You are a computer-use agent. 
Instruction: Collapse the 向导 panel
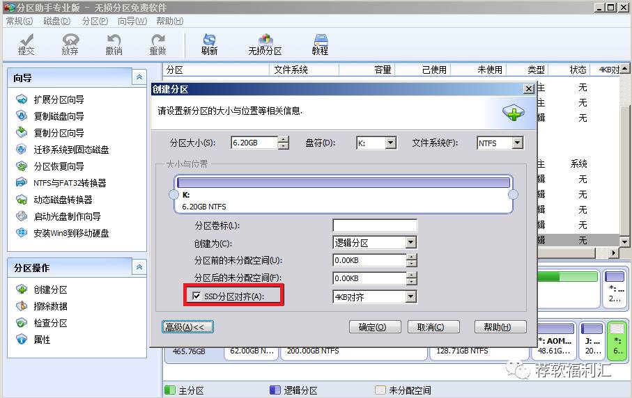pyautogui.click(x=139, y=77)
